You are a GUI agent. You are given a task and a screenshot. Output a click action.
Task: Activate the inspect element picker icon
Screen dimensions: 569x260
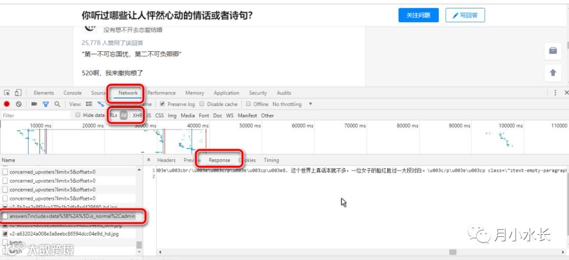click(7, 93)
